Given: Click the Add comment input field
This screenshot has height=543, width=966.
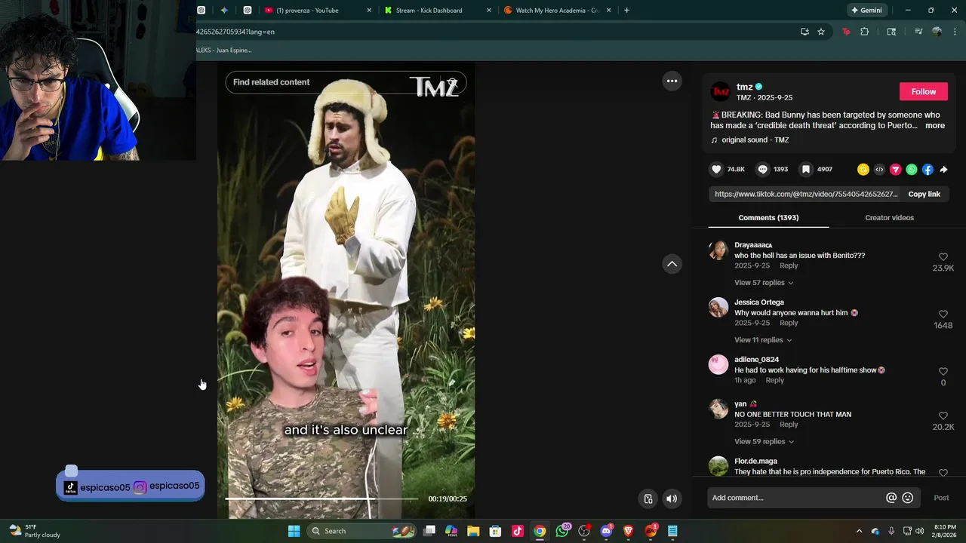Looking at the screenshot, I should (x=796, y=498).
